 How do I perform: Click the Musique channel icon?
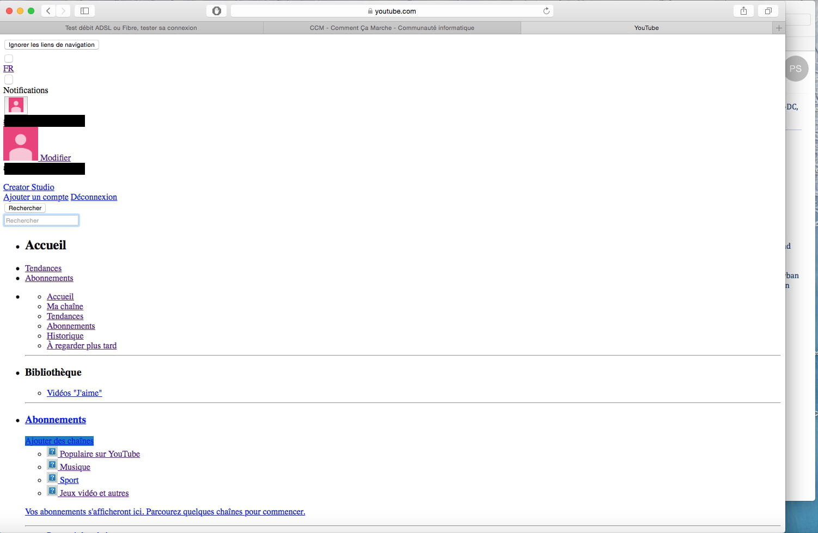52,465
